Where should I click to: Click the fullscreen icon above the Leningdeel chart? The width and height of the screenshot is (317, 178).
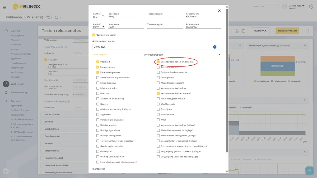click(305, 100)
